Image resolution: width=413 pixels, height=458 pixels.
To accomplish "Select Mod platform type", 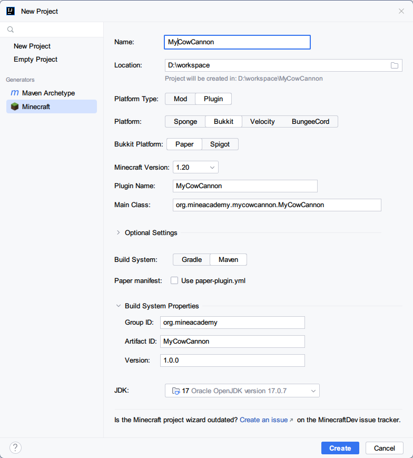I will point(180,99).
